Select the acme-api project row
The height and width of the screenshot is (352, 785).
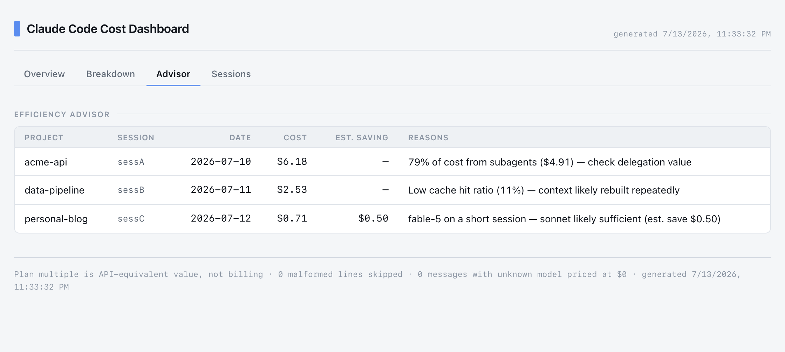click(392, 162)
